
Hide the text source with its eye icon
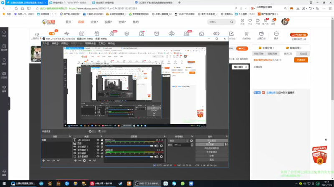coord(98,140)
